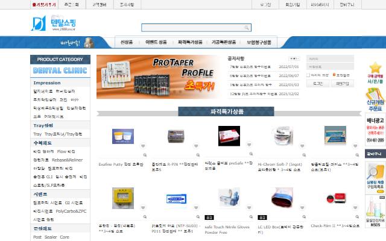Open magnifier preview for Check-Film II product
Screen dimensions: 386x241
(x=357, y=217)
